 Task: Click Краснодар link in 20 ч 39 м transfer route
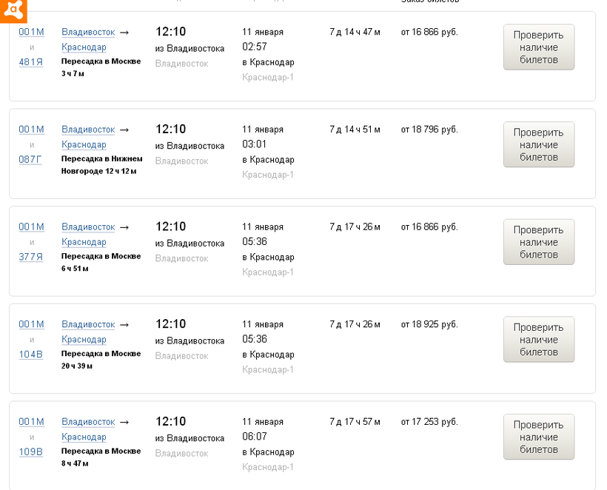[84, 340]
